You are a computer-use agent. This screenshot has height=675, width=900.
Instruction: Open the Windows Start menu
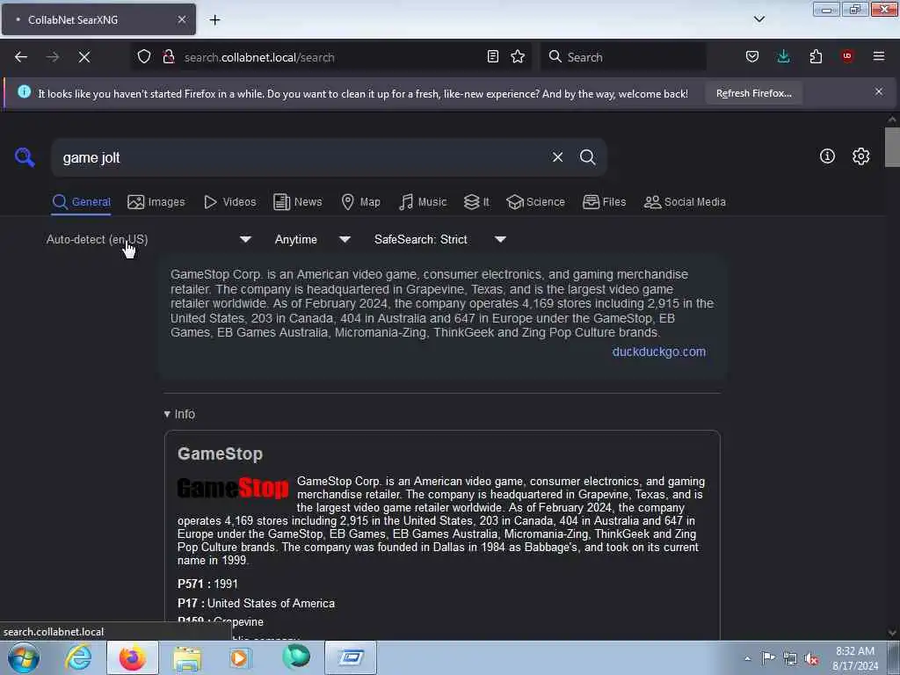tap(24, 657)
